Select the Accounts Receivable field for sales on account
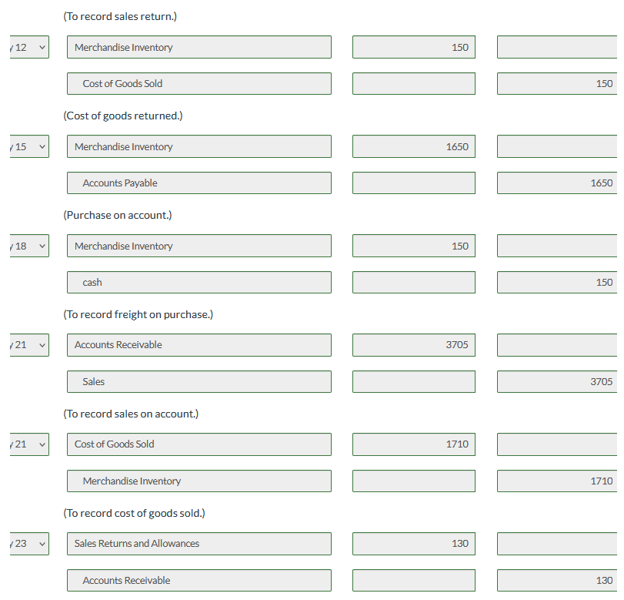This screenshot has width=624, height=600. [199, 344]
